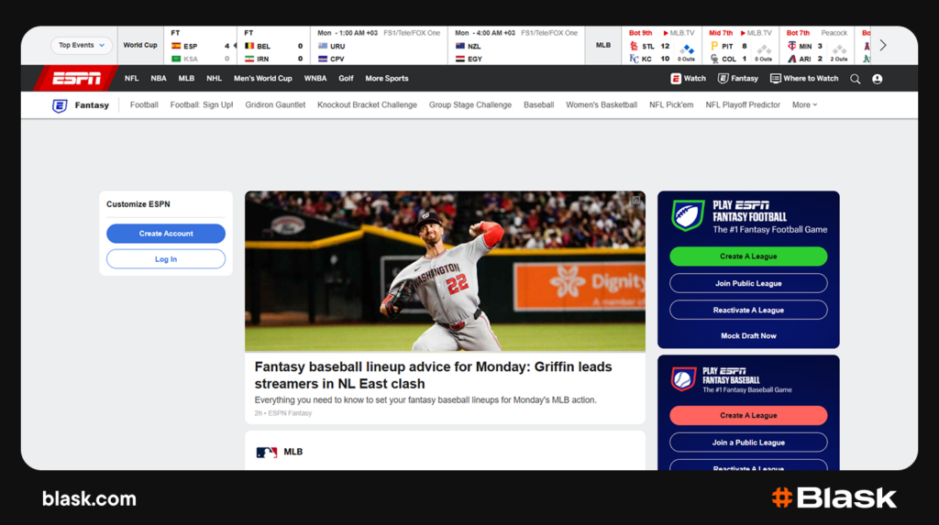Click the MLB.TV link on STL game
Image resolution: width=939 pixels, height=525 pixels.
point(679,33)
